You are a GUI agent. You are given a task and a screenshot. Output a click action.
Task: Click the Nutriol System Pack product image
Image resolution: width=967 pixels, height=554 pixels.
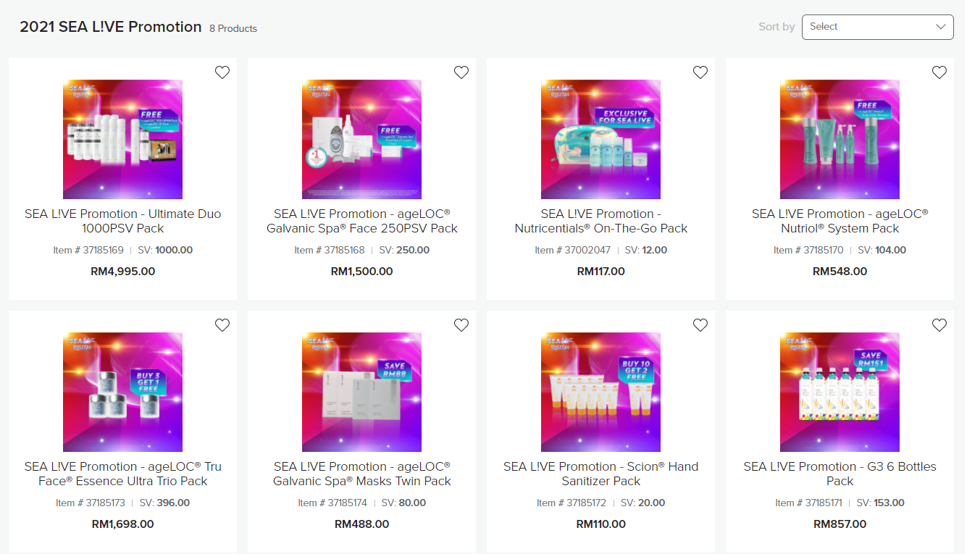click(840, 139)
